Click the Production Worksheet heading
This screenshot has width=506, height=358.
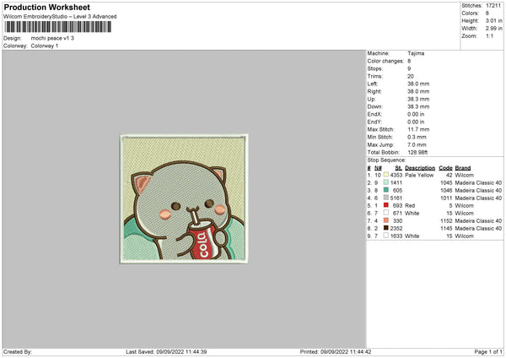click(46, 7)
